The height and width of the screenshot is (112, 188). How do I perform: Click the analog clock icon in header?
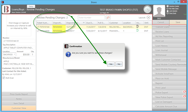(147, 9)
